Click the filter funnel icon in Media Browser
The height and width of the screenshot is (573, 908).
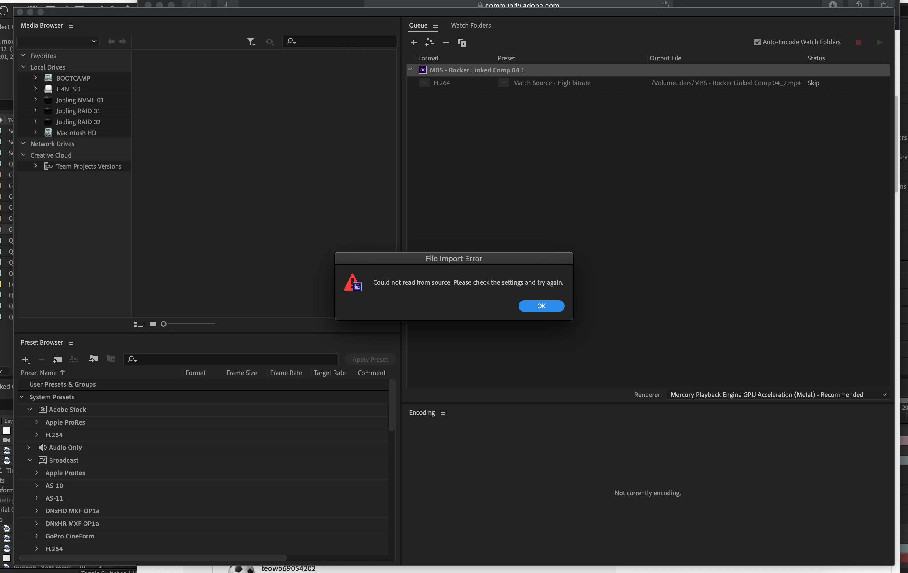(x=250, y=41)
